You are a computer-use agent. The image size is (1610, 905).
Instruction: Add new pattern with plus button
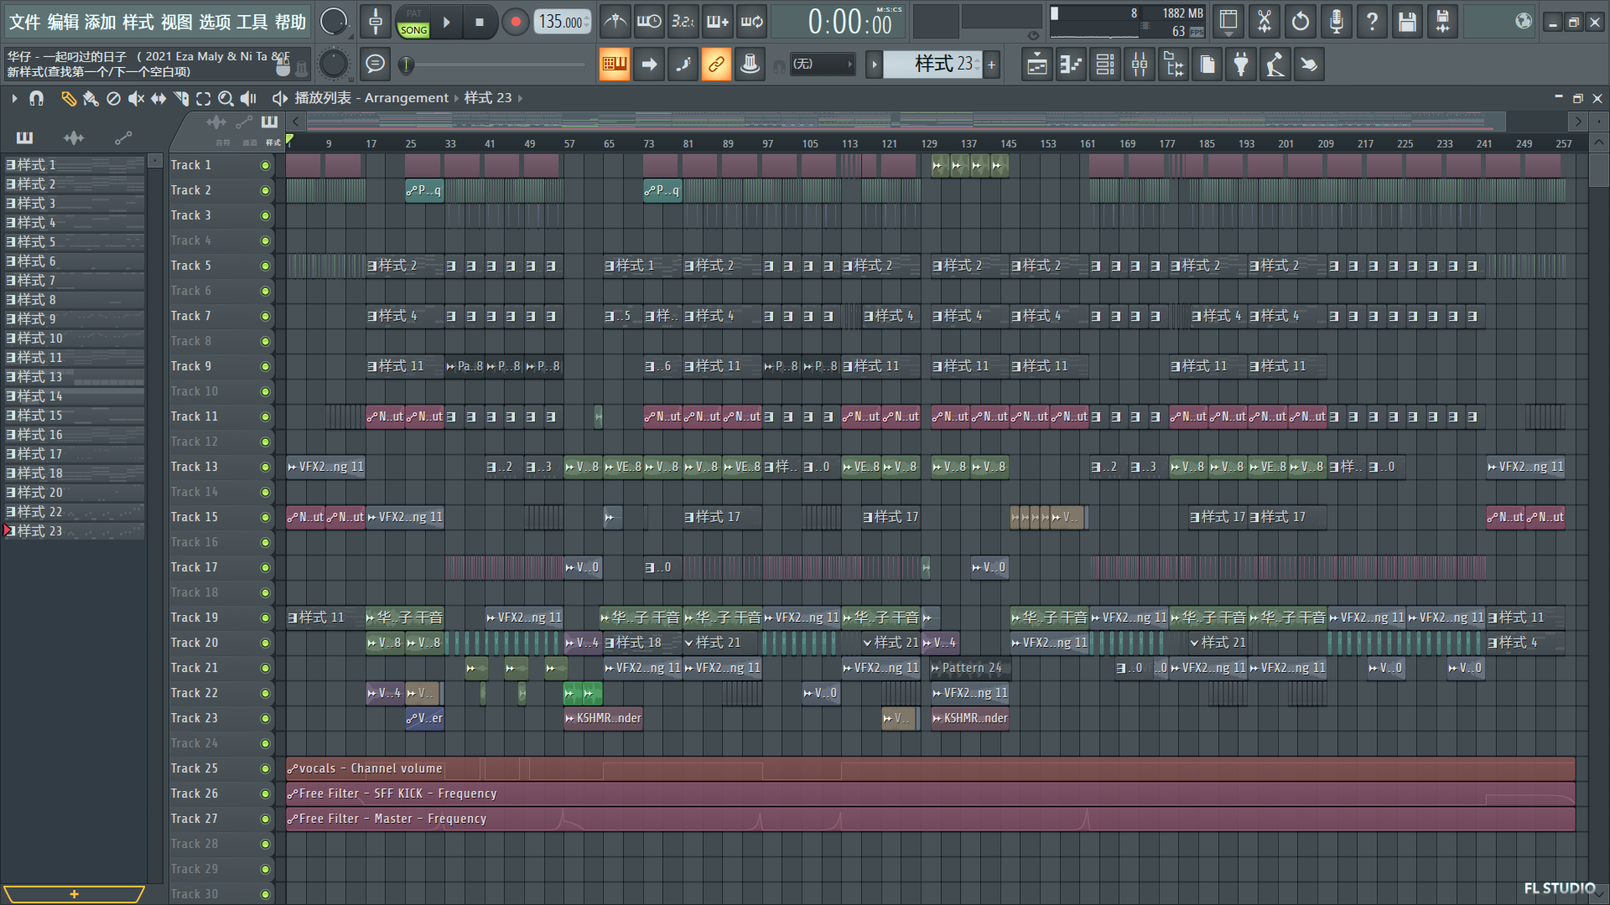(992, 65)
